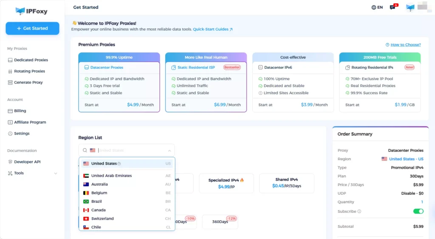Click the Developer API sidebar icon
Screen dimensions: 435x239
pyautogui.click(x=10, y=162)
